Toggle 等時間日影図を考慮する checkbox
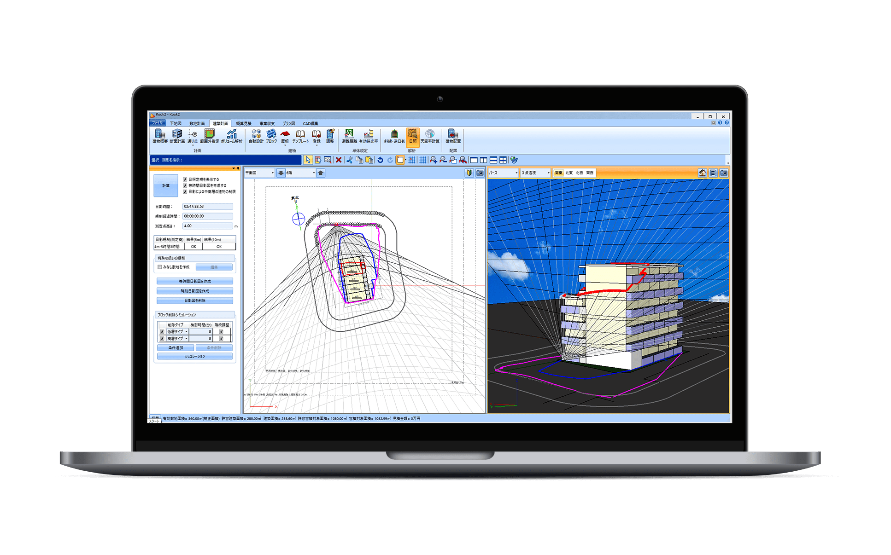This screenshot has height=555, width=891. tap(185, 185)
